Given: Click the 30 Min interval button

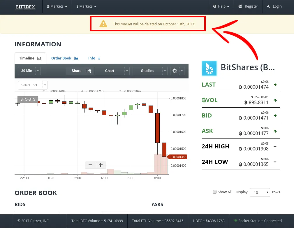Looking at the screenshot, I should [x=27, y=71].
